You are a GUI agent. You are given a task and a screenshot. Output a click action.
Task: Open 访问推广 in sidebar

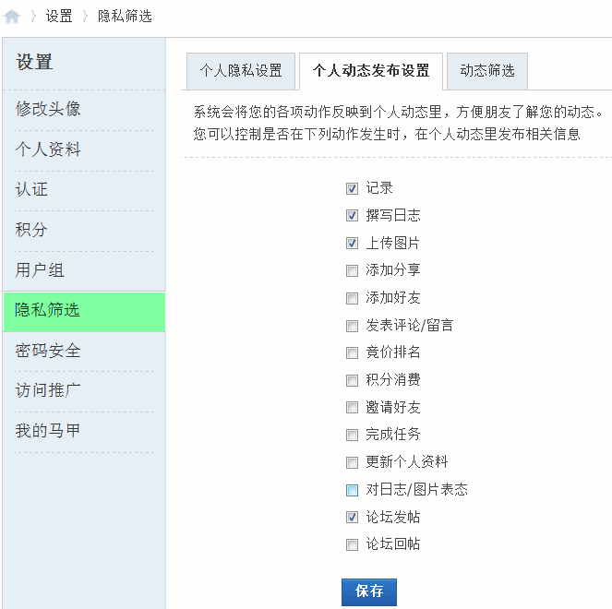(x=48, y=390)
